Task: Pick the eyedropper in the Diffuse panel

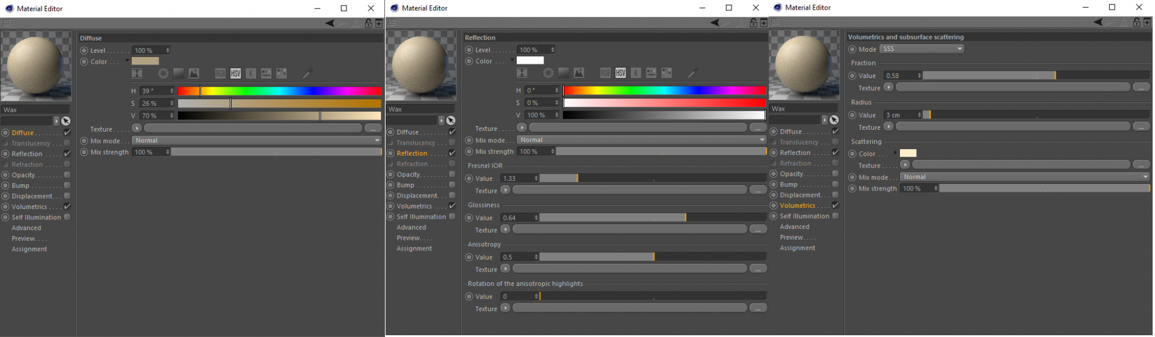Action: (307, 74)
